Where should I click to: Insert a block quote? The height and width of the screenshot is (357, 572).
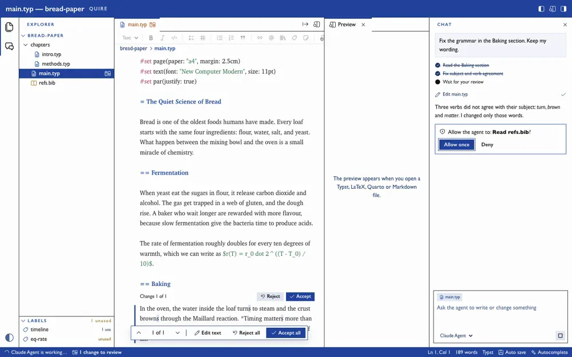coord(243,38)
